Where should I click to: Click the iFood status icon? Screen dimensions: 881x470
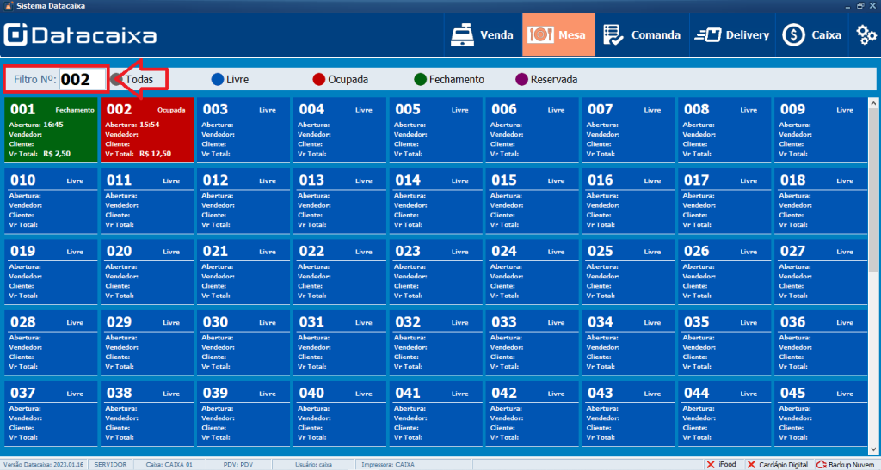click(x=711, y=464)
